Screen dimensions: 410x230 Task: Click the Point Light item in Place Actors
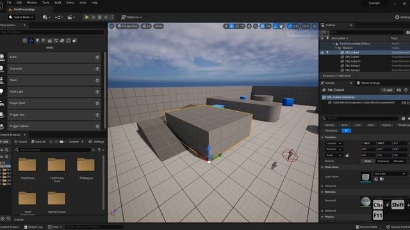pyautogui.click(x=54, y=91)
